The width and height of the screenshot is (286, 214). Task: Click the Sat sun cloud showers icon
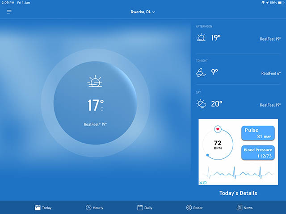point(201,104)
